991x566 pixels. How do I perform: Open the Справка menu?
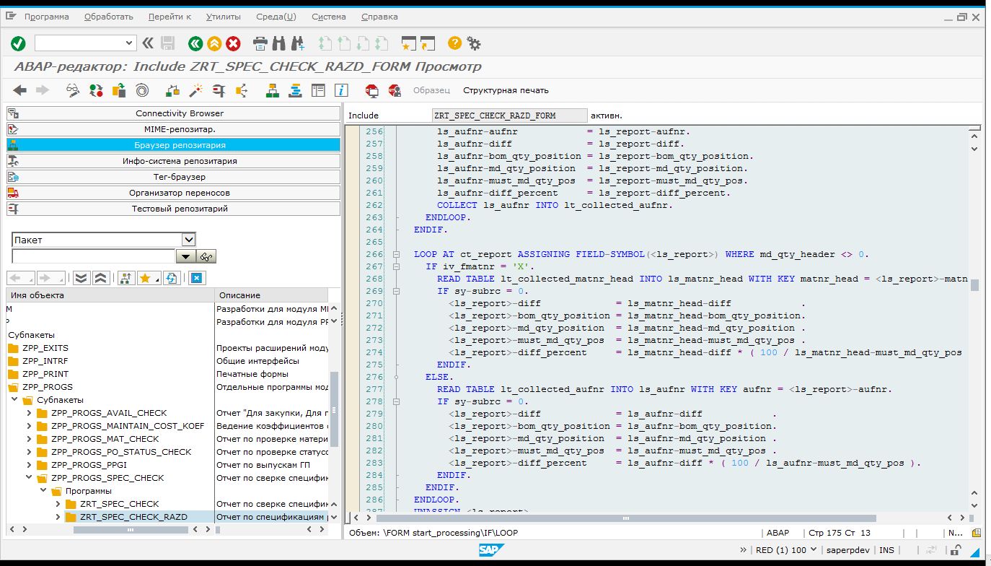click(x=379, y=17)
